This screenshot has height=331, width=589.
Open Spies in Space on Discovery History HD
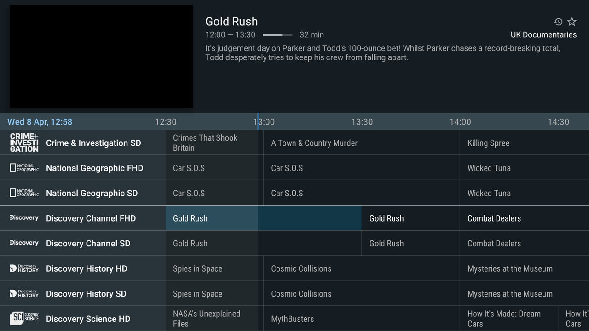coord(214,268)
